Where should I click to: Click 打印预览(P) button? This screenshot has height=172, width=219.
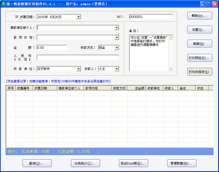(x=200, y=58)
